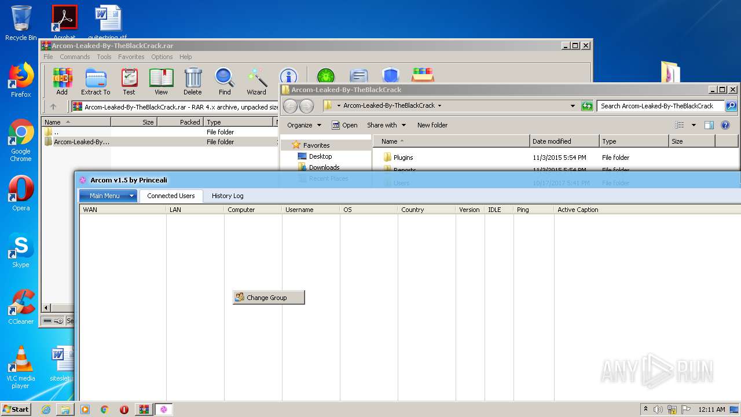The width and height of the screenshot is (741, 417).
Task: Open WinRAR Tools menu
Action: click(x=104, y=57)
